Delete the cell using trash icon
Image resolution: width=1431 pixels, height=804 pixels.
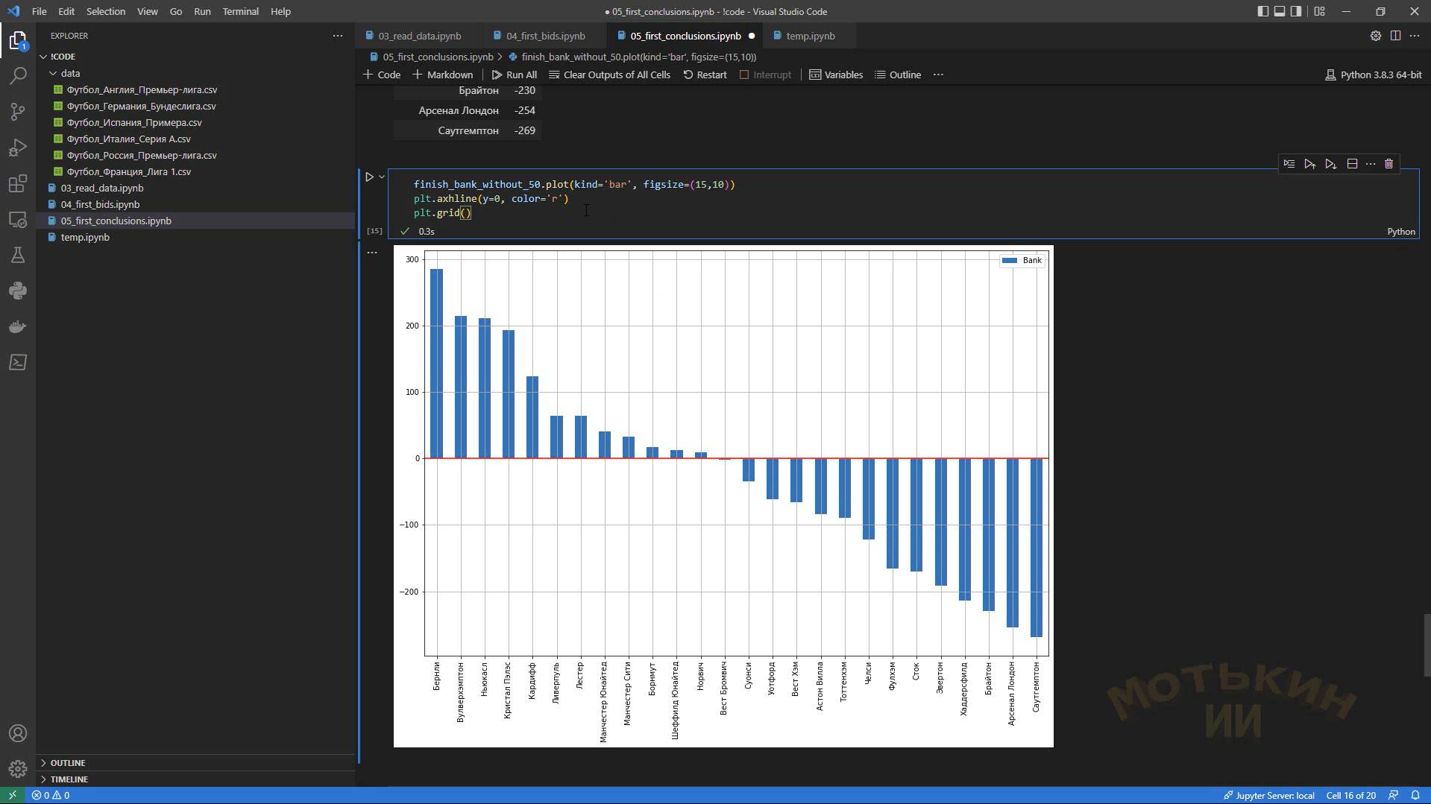tap(1388, 164)
